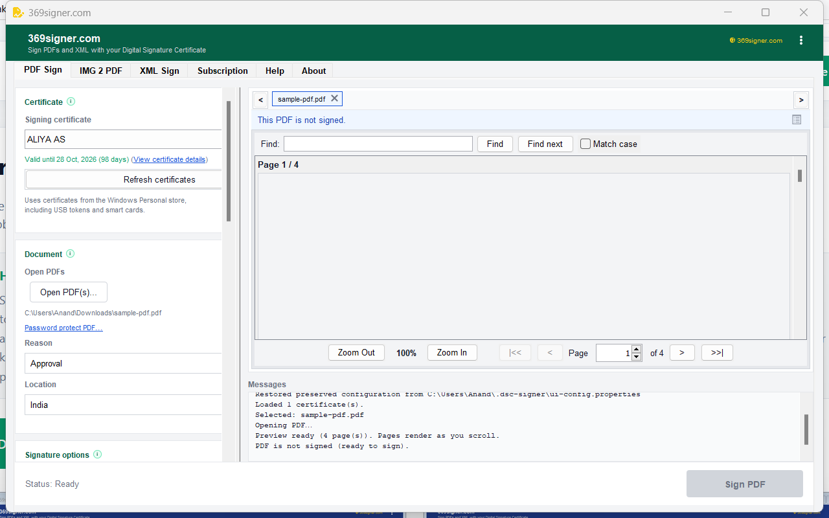Click the Find button
829x518 pixels.
(x=495, y=144)
